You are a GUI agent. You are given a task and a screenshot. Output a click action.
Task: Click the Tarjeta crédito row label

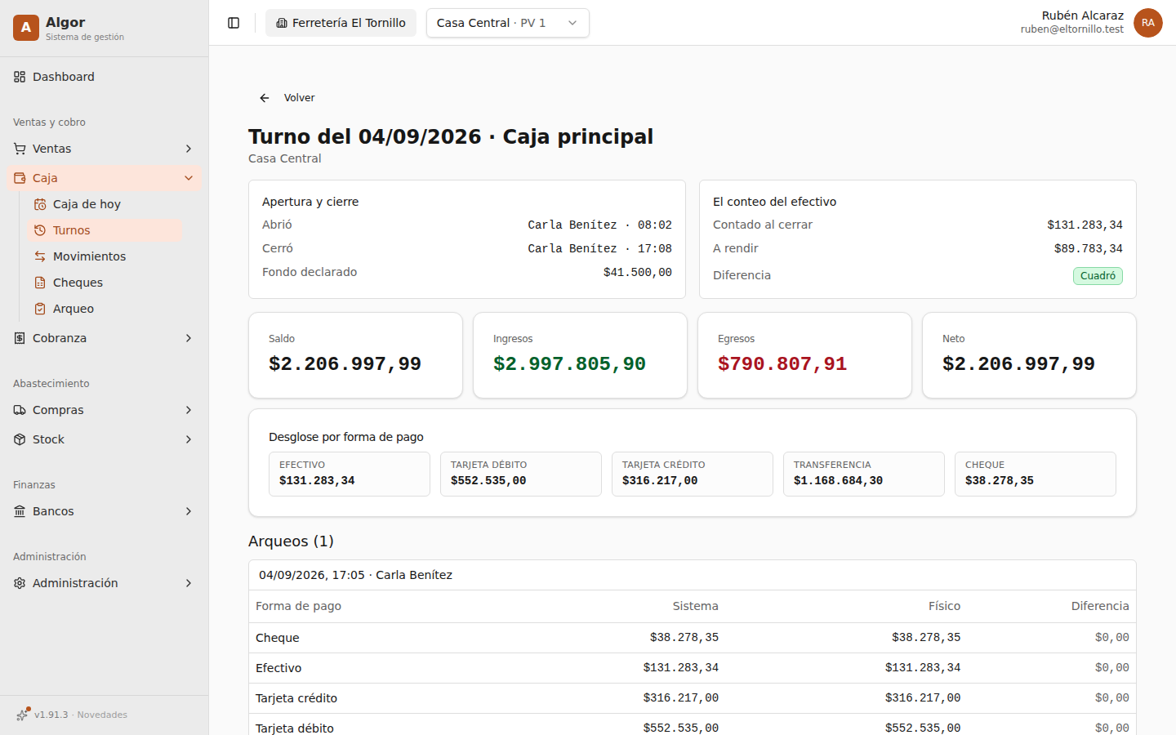click(x=296, y=698)
